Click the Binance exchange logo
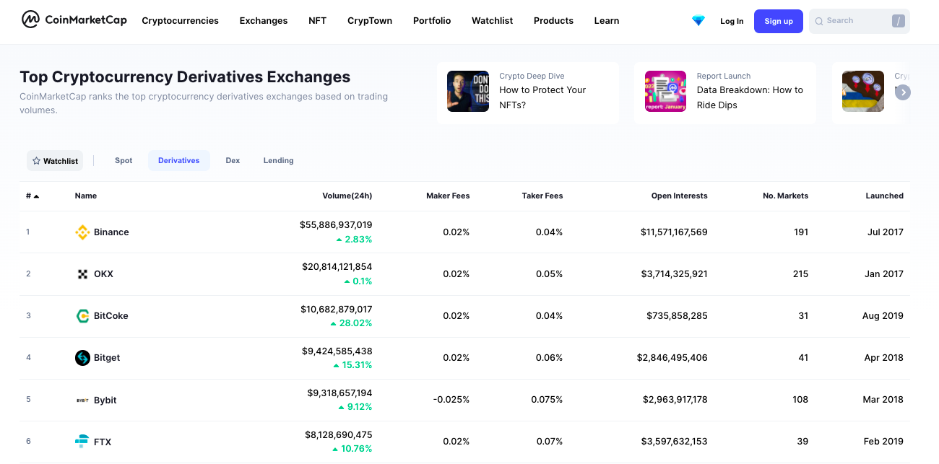This screenshot has width=939, height=464. (x=82, y=232)
